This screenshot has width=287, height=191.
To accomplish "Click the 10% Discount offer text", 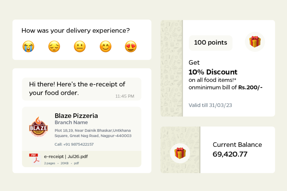I will tap(213, 72).
